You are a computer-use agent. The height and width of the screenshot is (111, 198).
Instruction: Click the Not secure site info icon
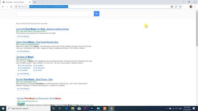[16, 7]
